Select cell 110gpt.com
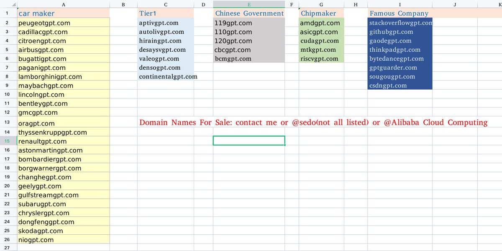Screen dimensions: 502x251 (249, 32)
